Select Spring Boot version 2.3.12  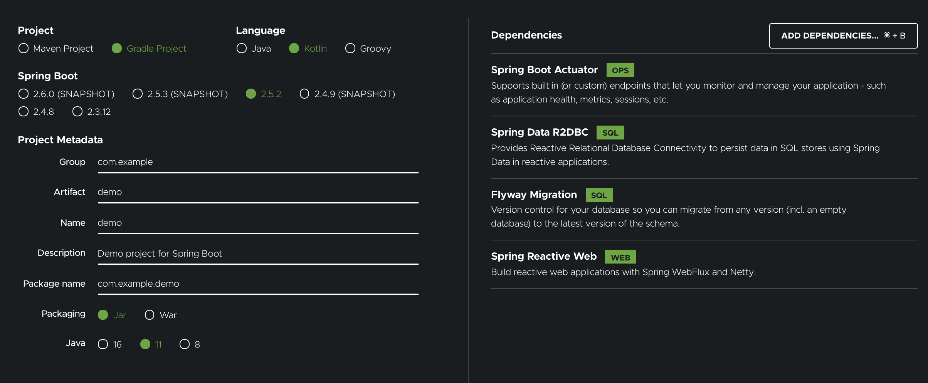[77, 112]
